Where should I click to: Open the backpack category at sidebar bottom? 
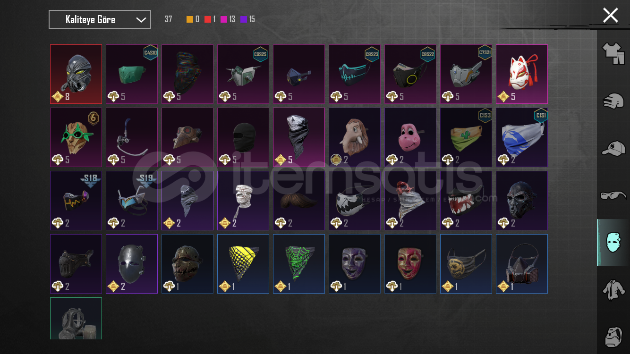point(613,336)
